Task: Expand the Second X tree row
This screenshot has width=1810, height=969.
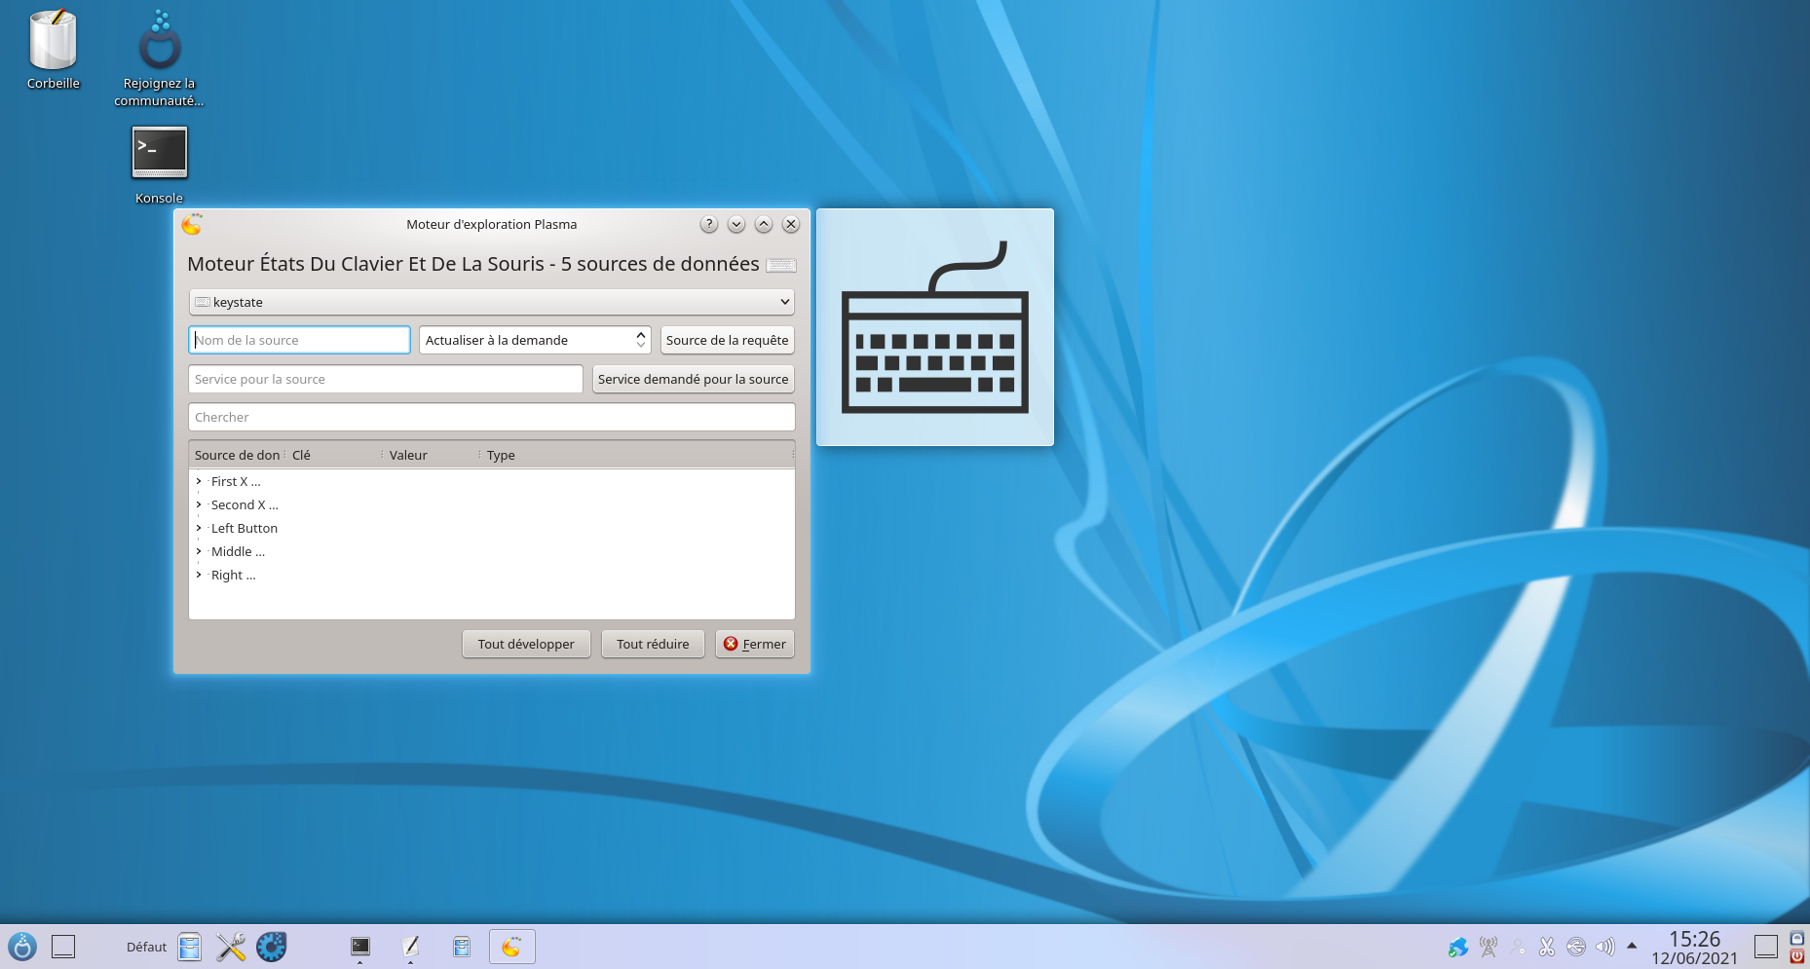Action: (x=199, y=504)
